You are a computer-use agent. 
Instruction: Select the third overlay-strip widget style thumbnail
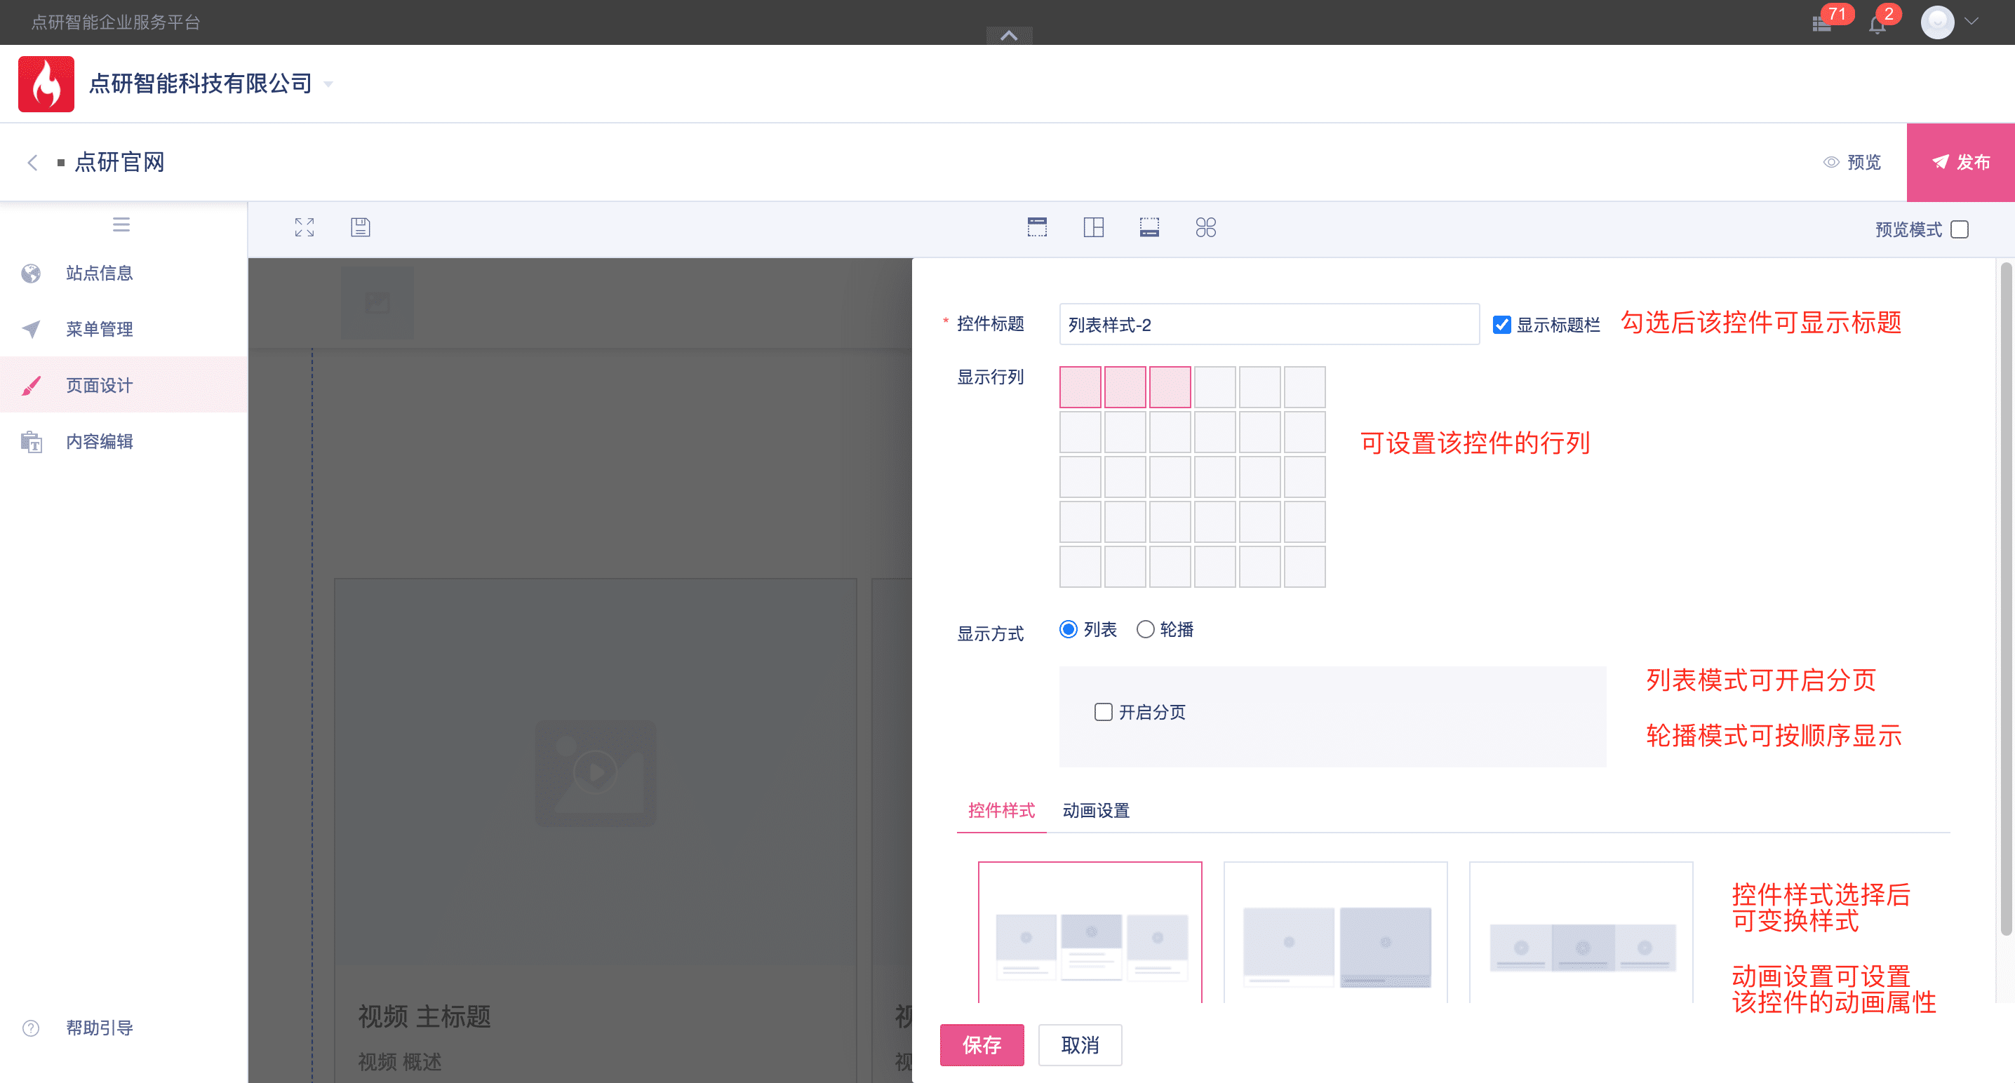coord(1581,932)
